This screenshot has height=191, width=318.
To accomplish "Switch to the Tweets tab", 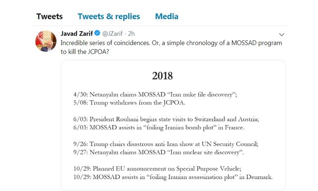I will click(50, 16).
